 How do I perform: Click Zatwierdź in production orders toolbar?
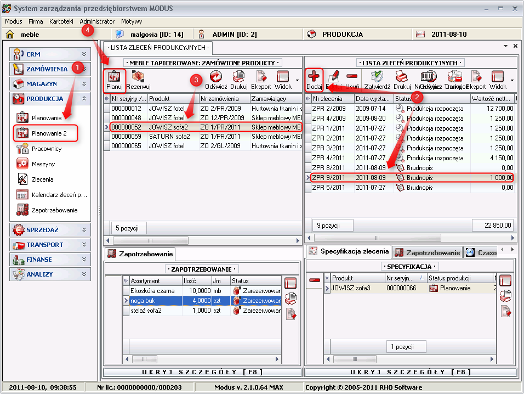click(377, 80)
